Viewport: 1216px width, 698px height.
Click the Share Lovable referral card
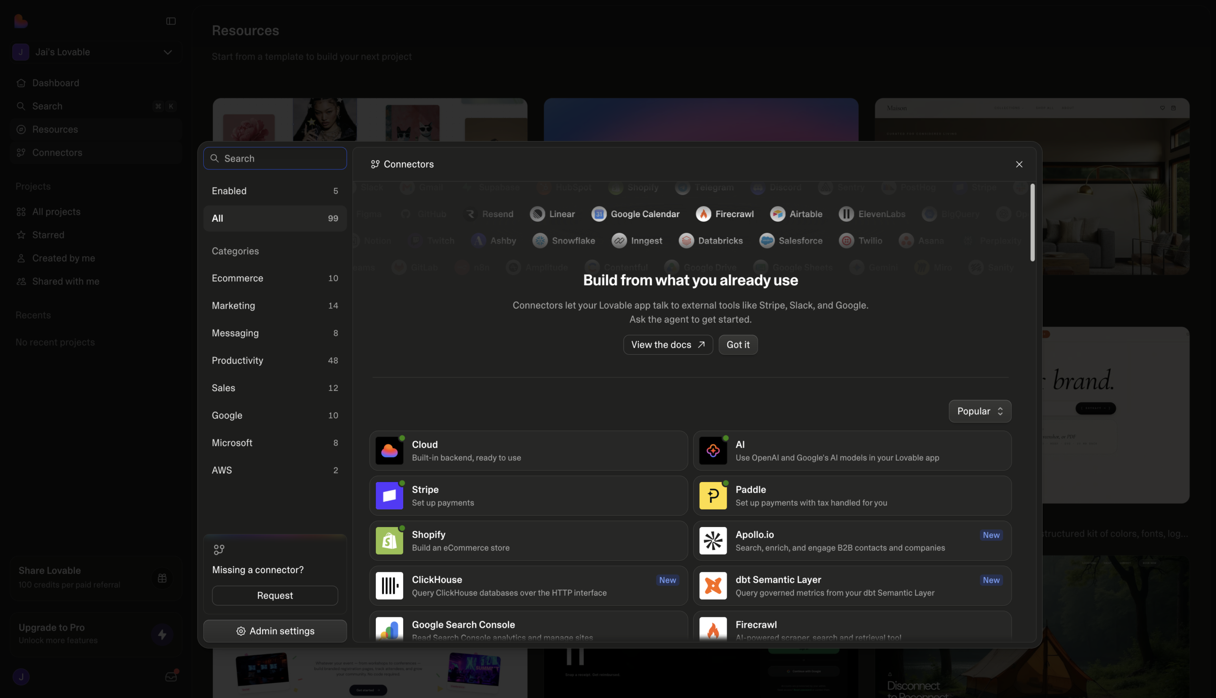pyautogui.click(x=96, y=578)
